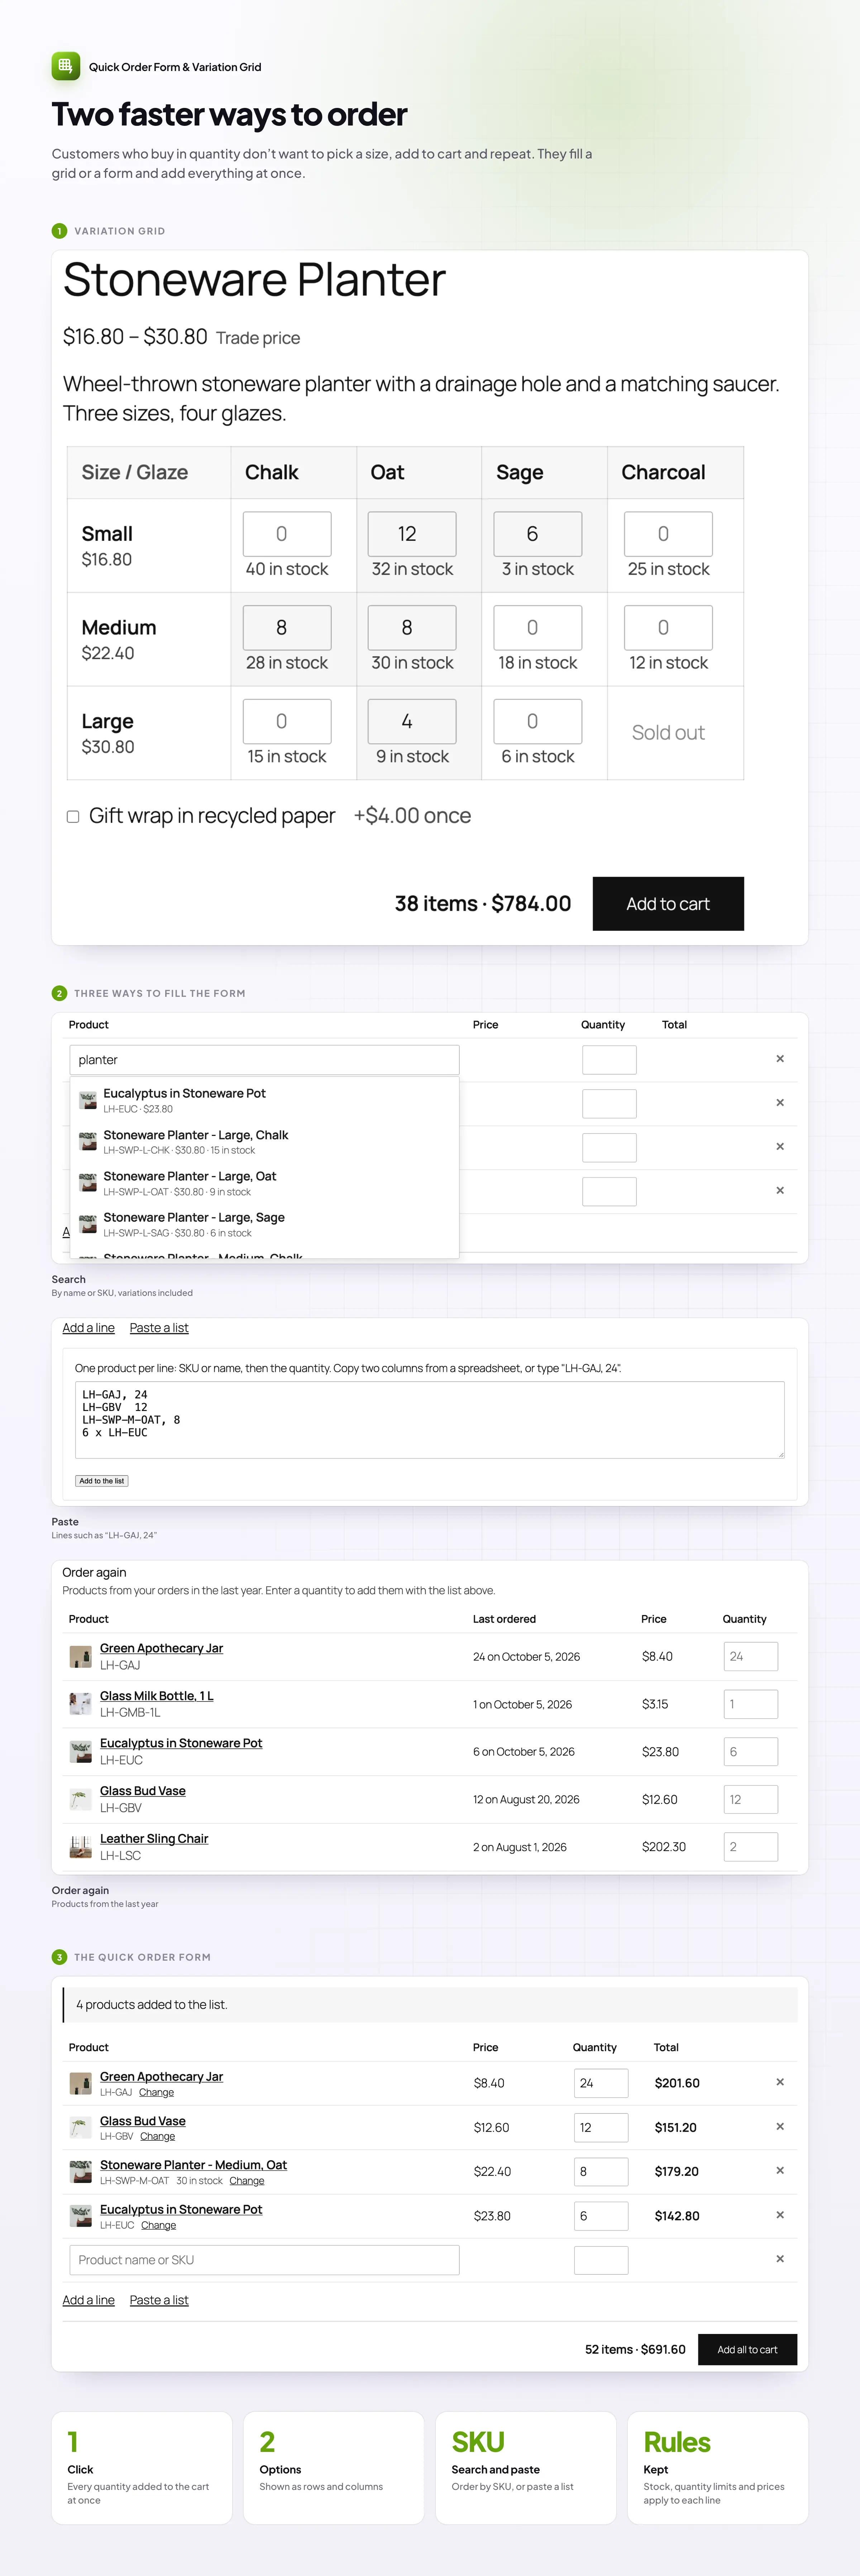
Task: Click the Product name or SKU field
Action: click(x=265, y=2260)
